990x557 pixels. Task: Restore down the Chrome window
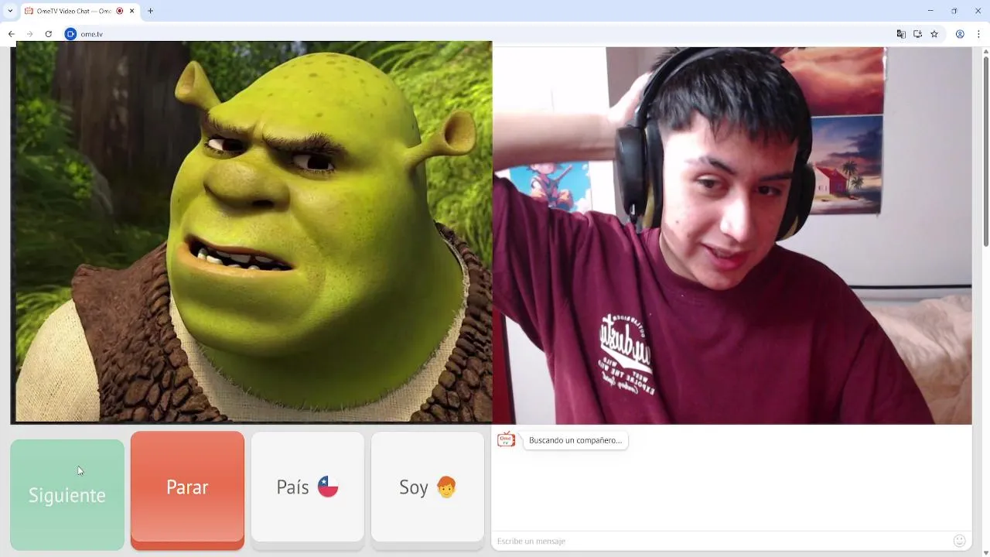pyautogui.click(x=954, y=11)
